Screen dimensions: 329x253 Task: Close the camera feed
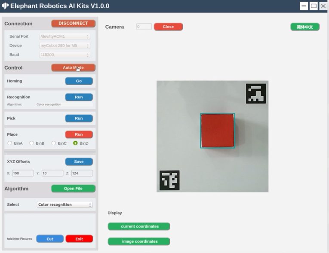(168, 27)
